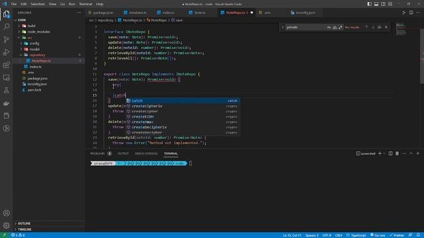Open Explorer views ellipsis menu
Viewport: 424px width, 238px height.
[x=79, y=13]
